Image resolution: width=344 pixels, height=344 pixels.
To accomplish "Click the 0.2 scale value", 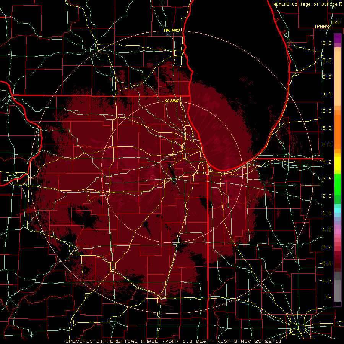I will click(327, 247).
